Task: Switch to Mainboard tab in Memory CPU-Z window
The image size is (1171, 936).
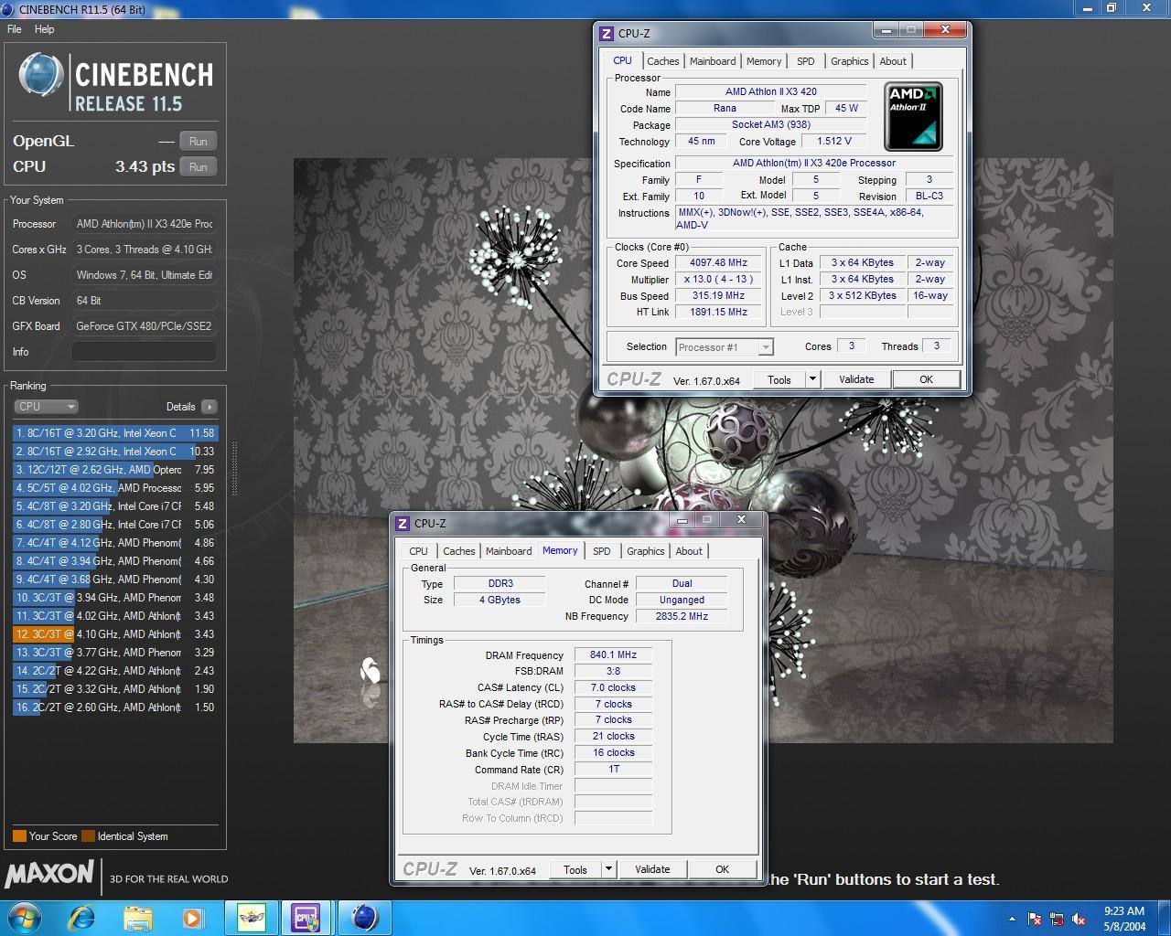Action: pyautogui.click(x=509, y=551)
